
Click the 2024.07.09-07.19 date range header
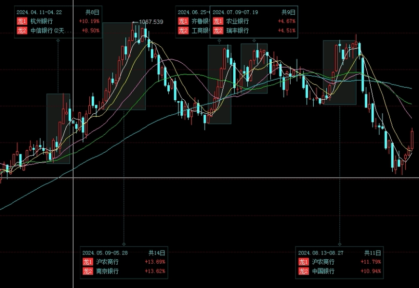coord(236,12)
